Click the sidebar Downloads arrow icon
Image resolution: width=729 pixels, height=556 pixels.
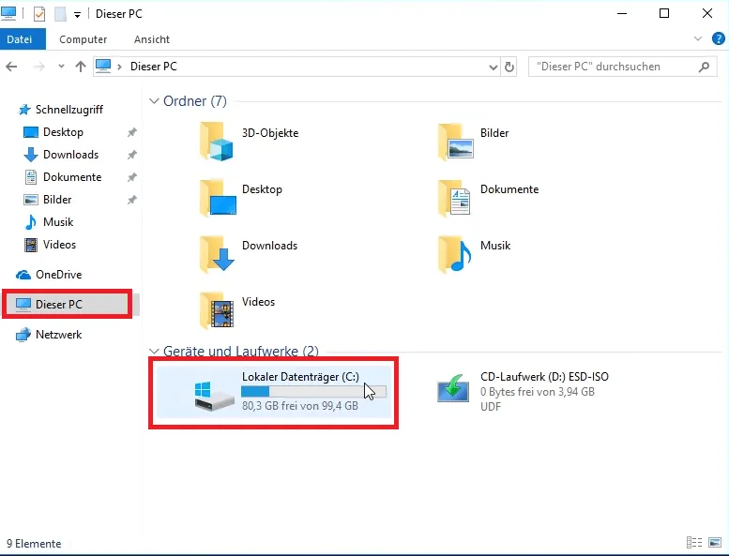click(31, 155)
